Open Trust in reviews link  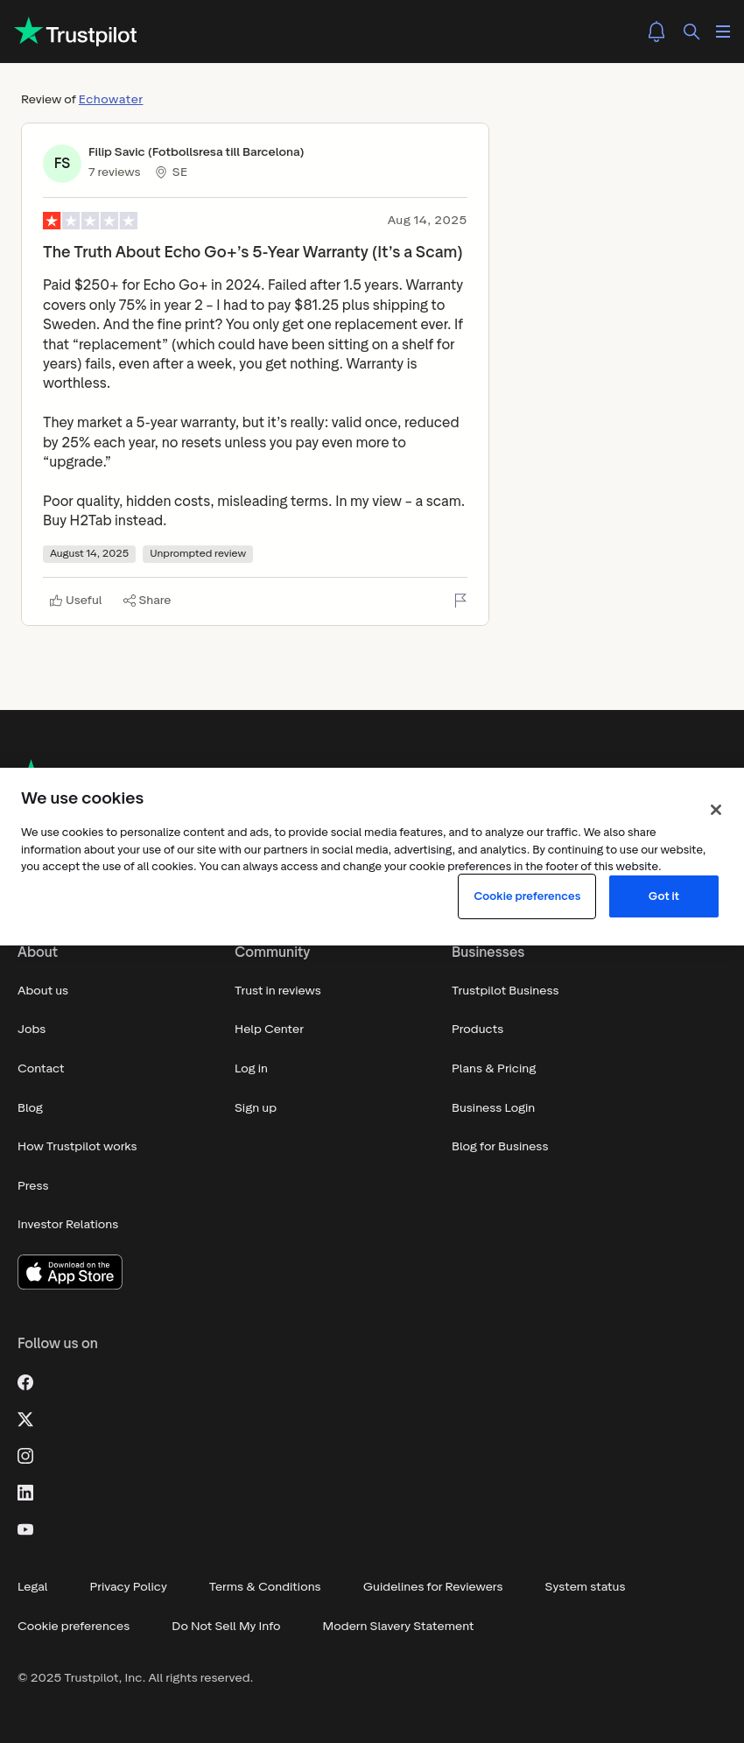pos(277,991)
